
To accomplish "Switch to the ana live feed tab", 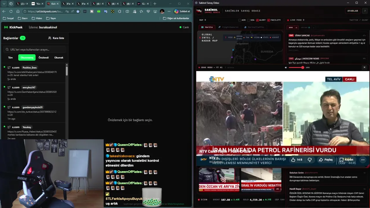I will click(x=291, y=27).
